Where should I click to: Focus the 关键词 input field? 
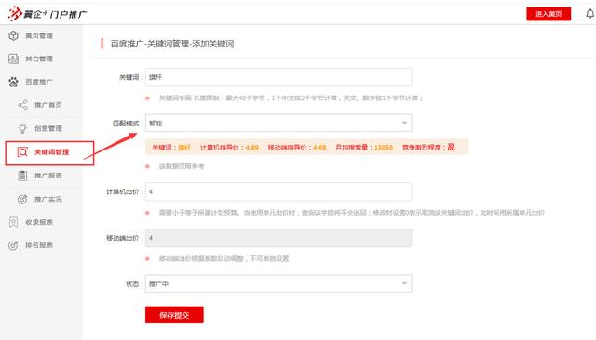pyautogui.click(x=278, y=77)
